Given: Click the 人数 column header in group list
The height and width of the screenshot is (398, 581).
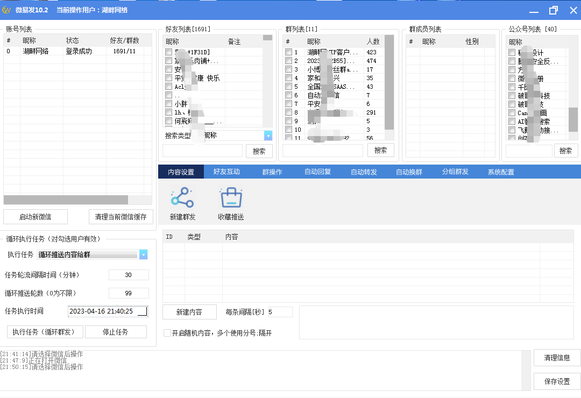Looking at the screenshot, I should 373,41.
